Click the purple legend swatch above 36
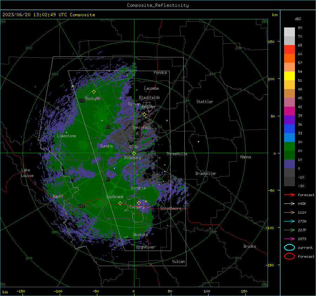This screenshot has width=316, height=296. tap(289, 120)
